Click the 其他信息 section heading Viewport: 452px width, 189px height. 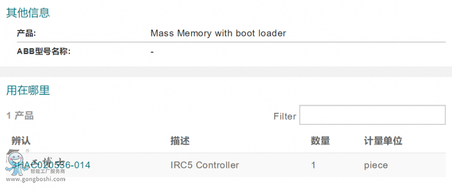click(28, 13)
